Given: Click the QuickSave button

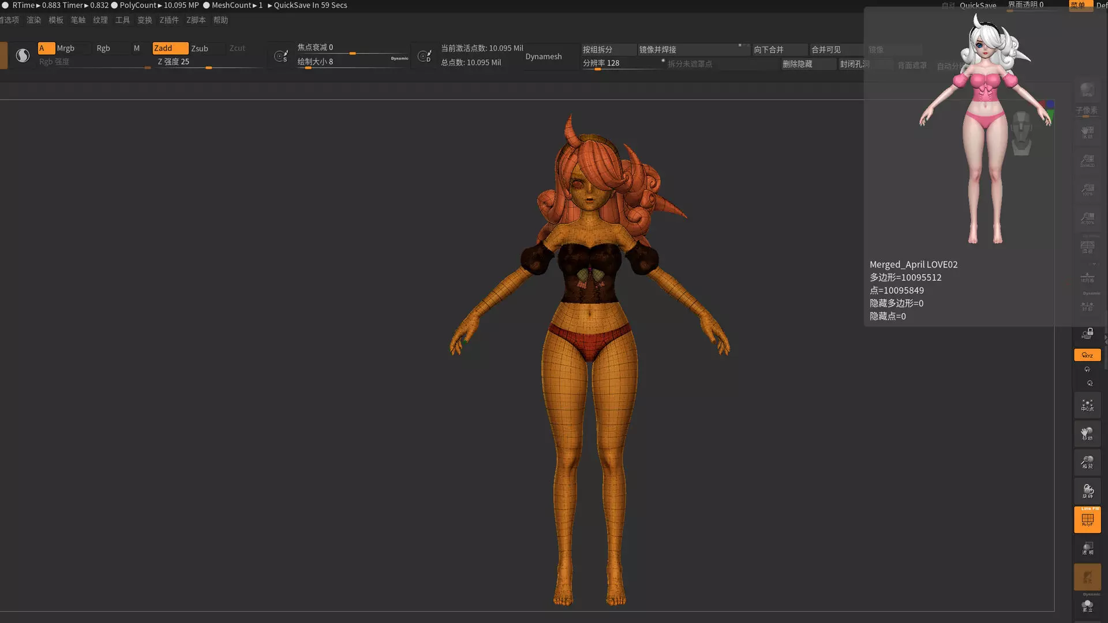Looking at the screenshot, I should click(978, 5).
